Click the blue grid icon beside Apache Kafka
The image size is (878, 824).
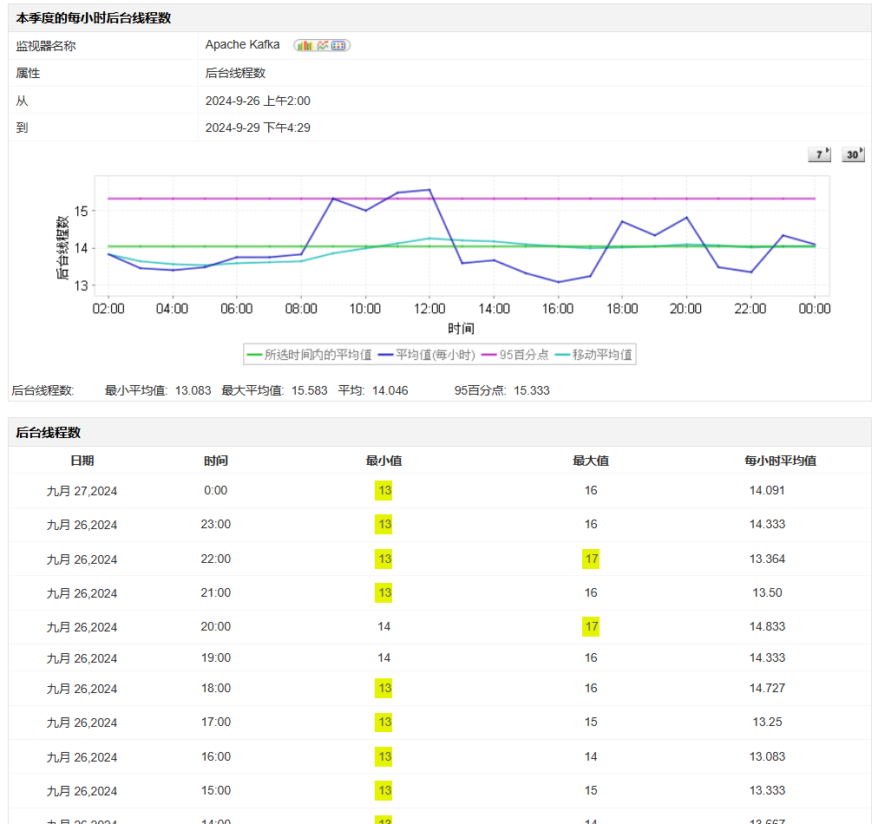tap(339, 45)
